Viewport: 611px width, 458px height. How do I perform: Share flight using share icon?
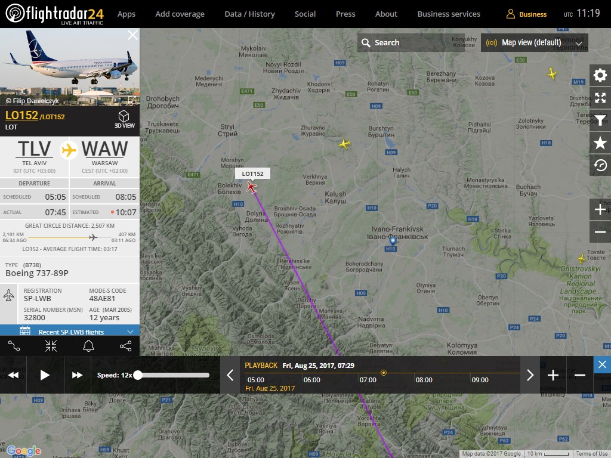pyautogui.click(x=125, y=346)
